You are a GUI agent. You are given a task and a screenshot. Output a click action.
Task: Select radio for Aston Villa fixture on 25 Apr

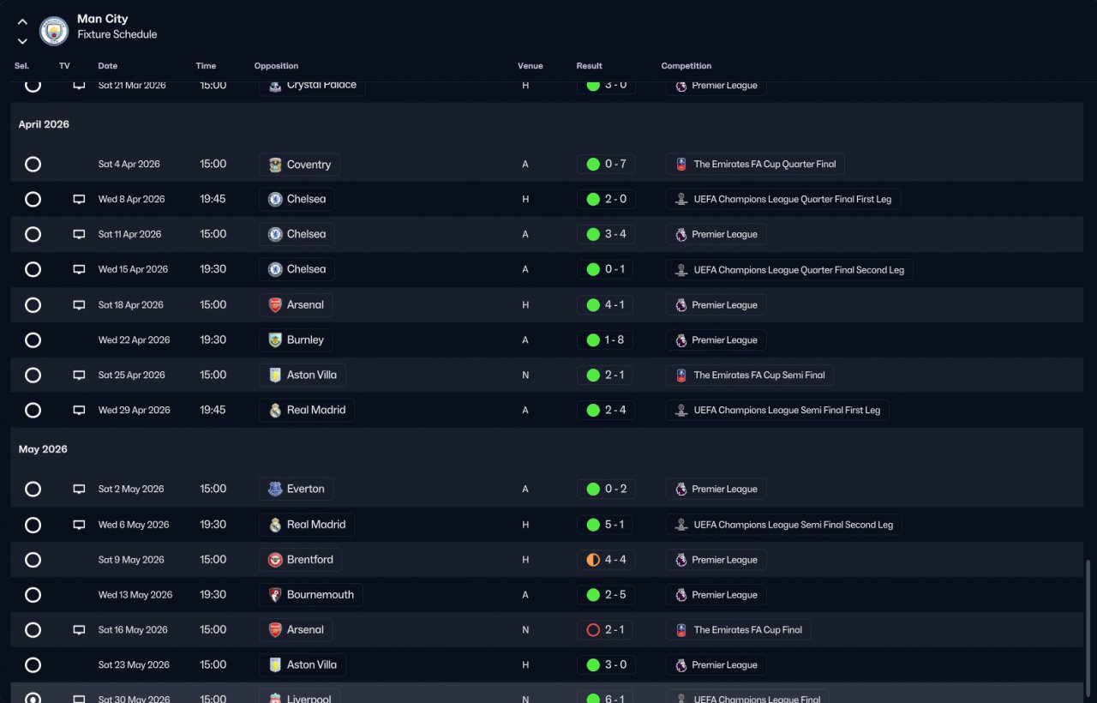[x=33, y=375]
